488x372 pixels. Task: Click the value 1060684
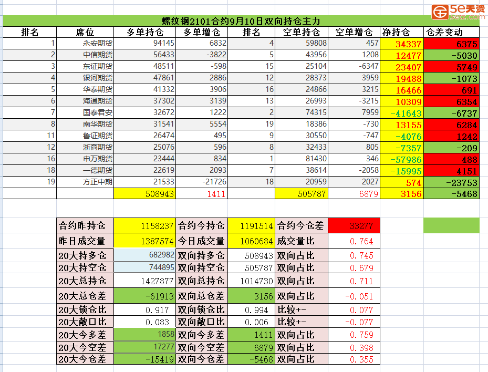(252, 241)
